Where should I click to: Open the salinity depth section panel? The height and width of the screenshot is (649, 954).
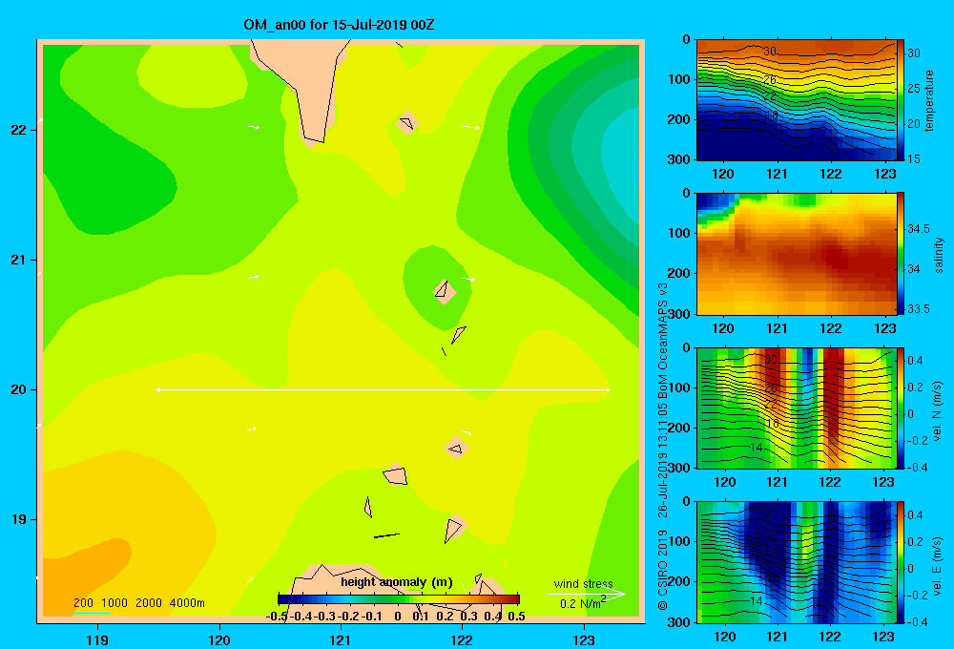pyautogui.click(x=797, y=254)
